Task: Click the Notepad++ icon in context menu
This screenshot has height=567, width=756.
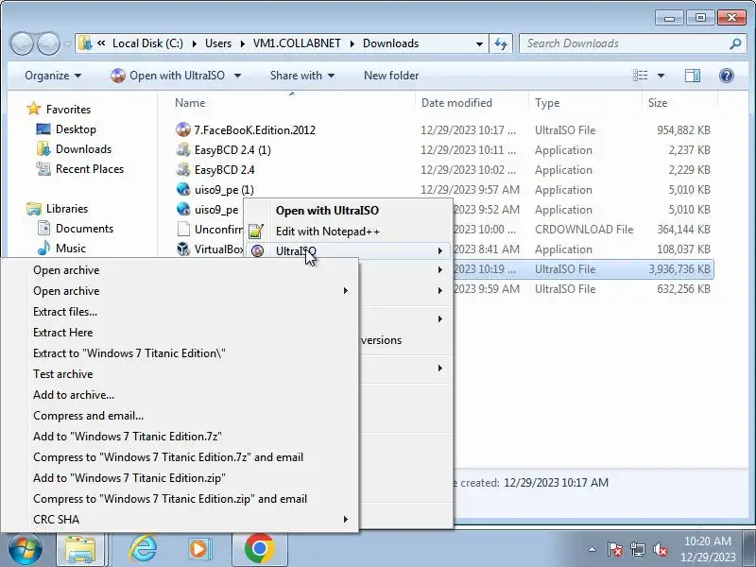Action: pos(256,232)
